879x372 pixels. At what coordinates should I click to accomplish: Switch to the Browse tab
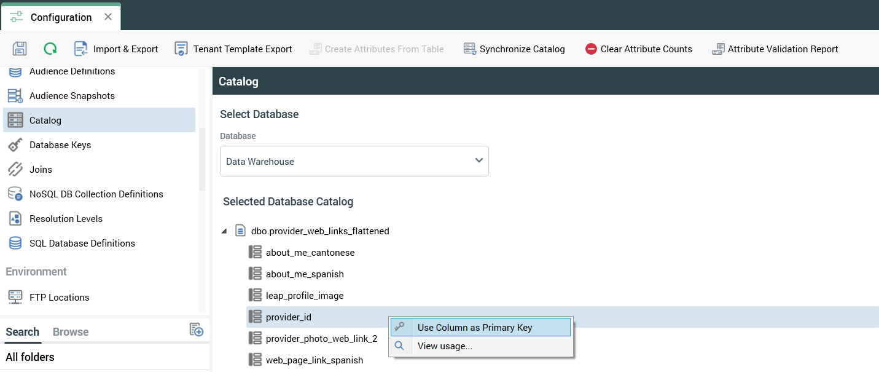pos(71,332)
